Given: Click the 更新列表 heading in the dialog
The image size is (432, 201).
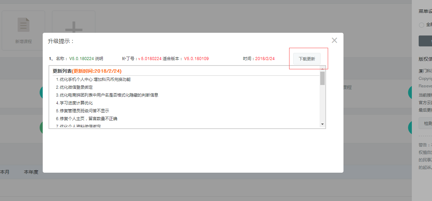Looking at the screenshot, I should tap(61, 71).
